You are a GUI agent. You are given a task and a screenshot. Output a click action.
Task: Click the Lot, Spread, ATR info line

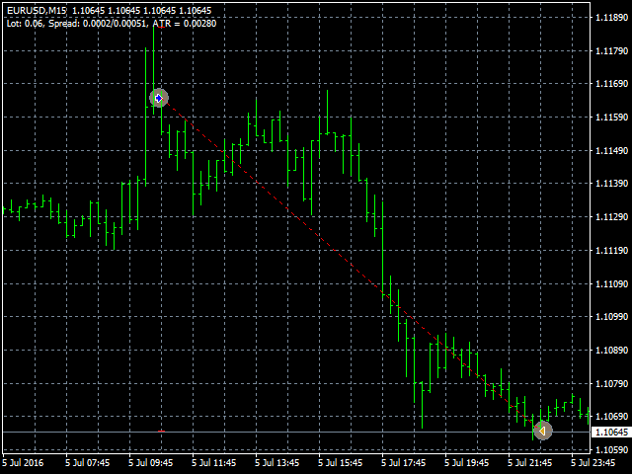[112, 24]
